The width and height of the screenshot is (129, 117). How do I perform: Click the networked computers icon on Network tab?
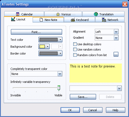point(104,20)
